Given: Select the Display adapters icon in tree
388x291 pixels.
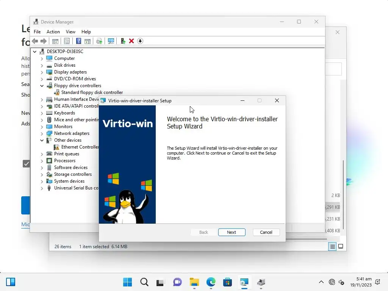Looking at the screenshot, I should pyautogui.click(x=49, y=72).
